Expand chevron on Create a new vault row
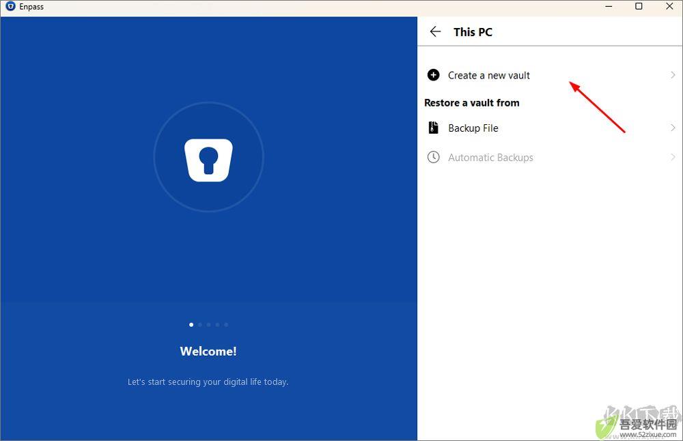683x441 pixels. click(673, 75)
